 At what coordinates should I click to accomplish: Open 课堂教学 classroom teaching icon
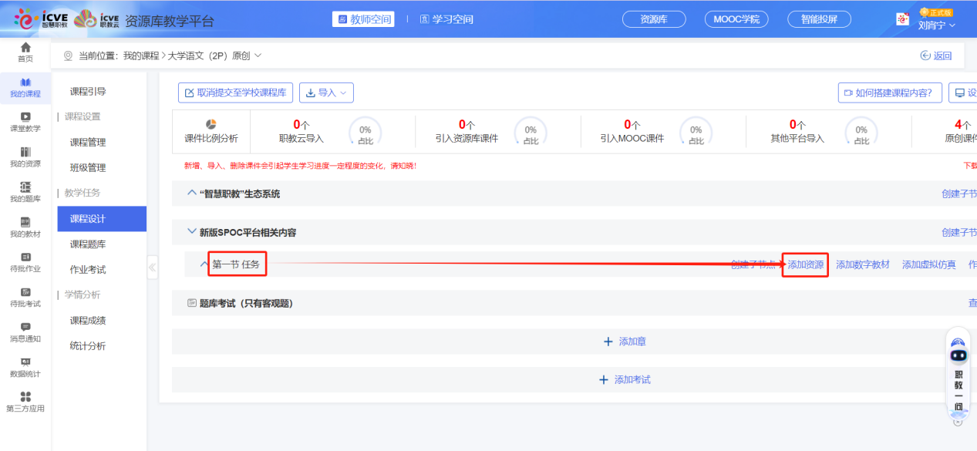(x=25, y=117)
